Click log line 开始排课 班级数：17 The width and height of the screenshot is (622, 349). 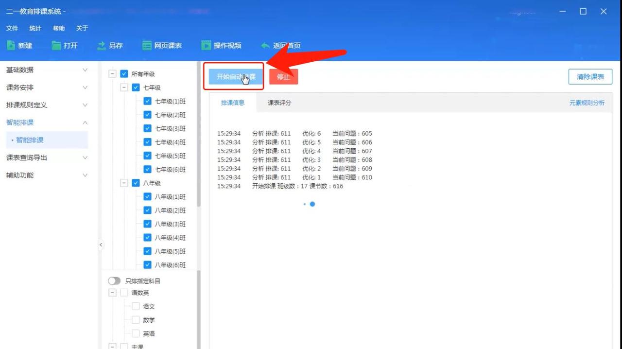(280, 186)
